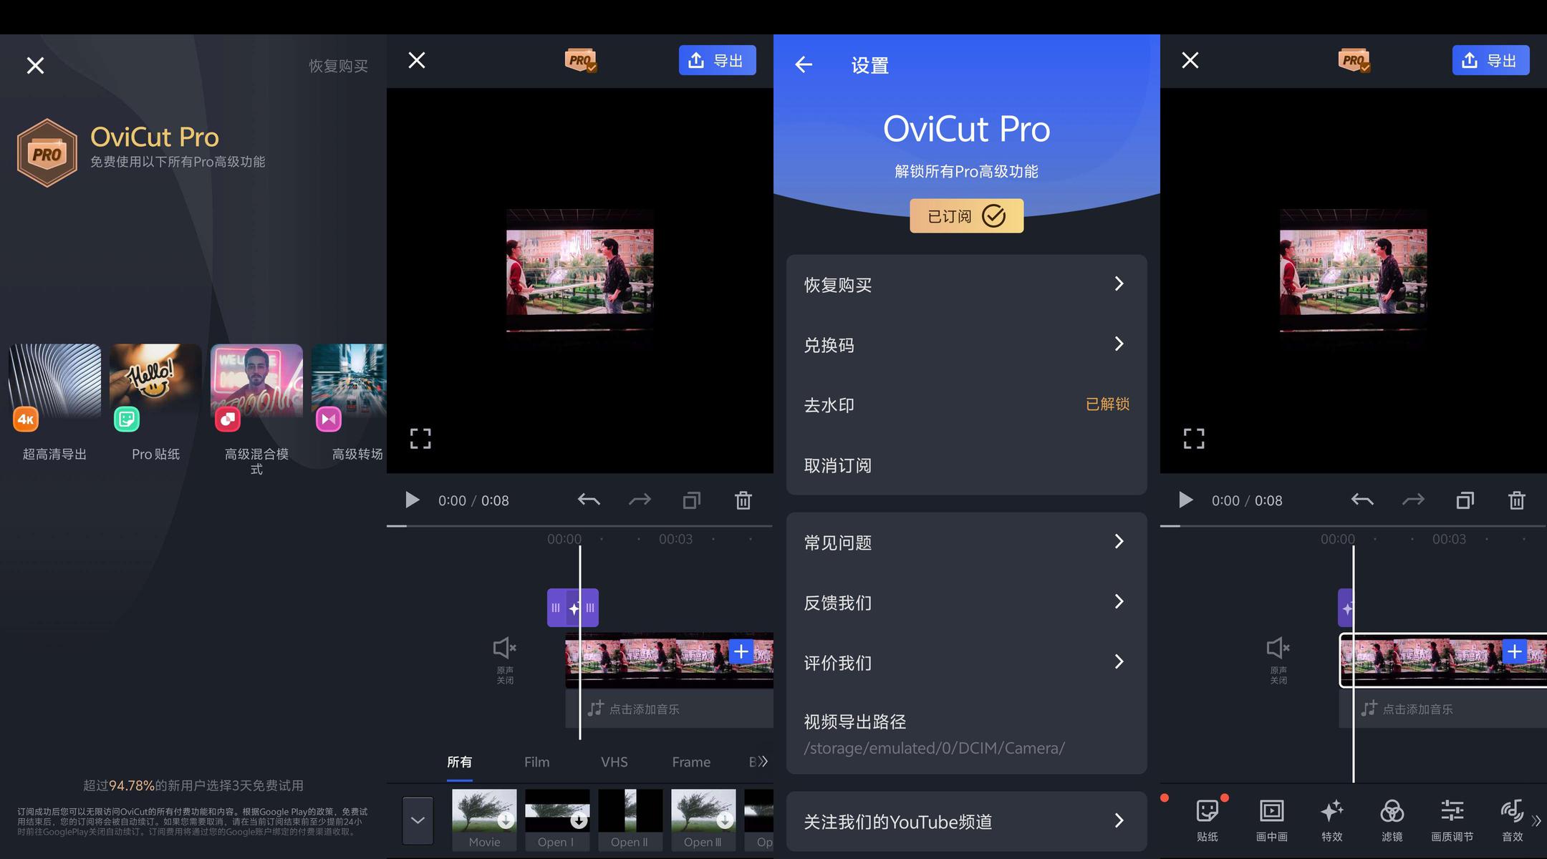Add clip with plus button in effects editor
This screenshot has height=859, width=1547.
click(741, 651)
